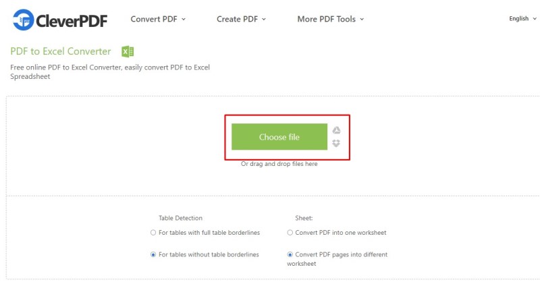Expand the More PDF Tools dropdown arrow
The height and width of the screenshot is (284, 540).
pos(362,20)
